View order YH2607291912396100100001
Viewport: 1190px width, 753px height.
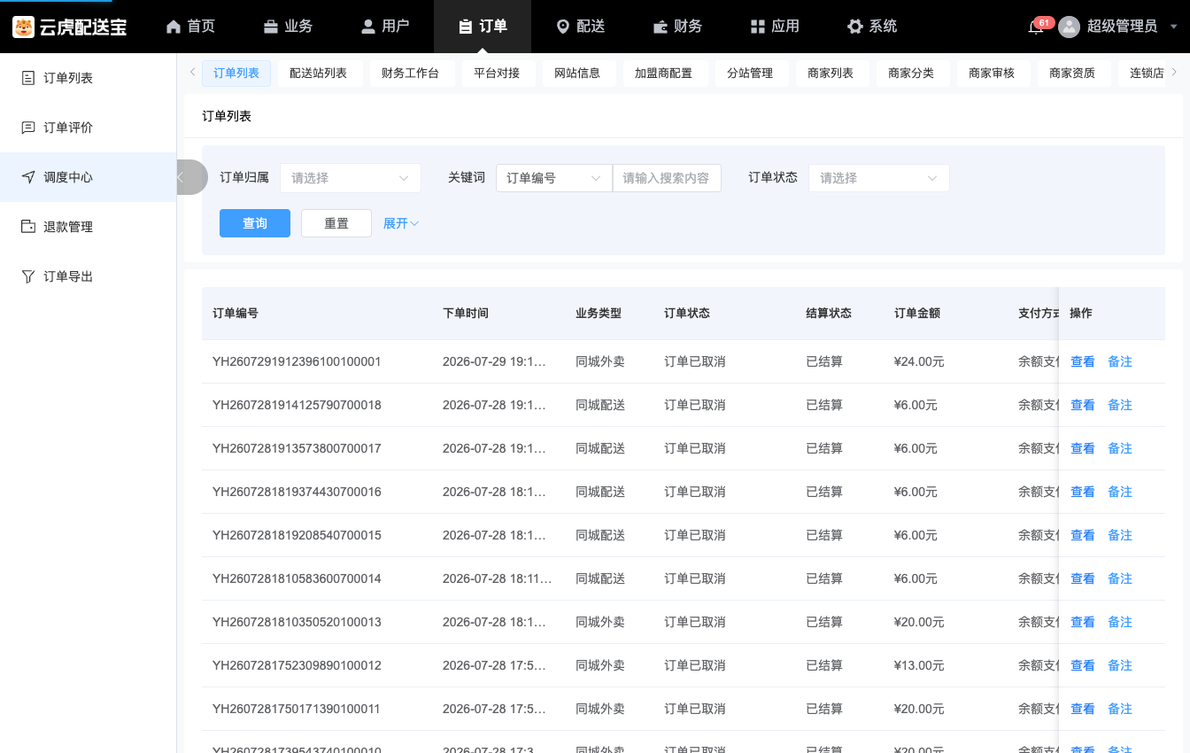(x=1083, y=361)
